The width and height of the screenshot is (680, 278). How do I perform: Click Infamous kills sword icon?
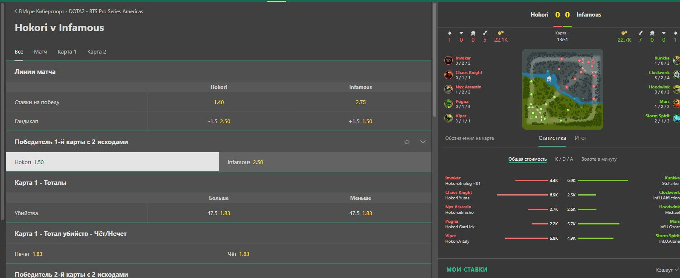[x=640, y=33]
